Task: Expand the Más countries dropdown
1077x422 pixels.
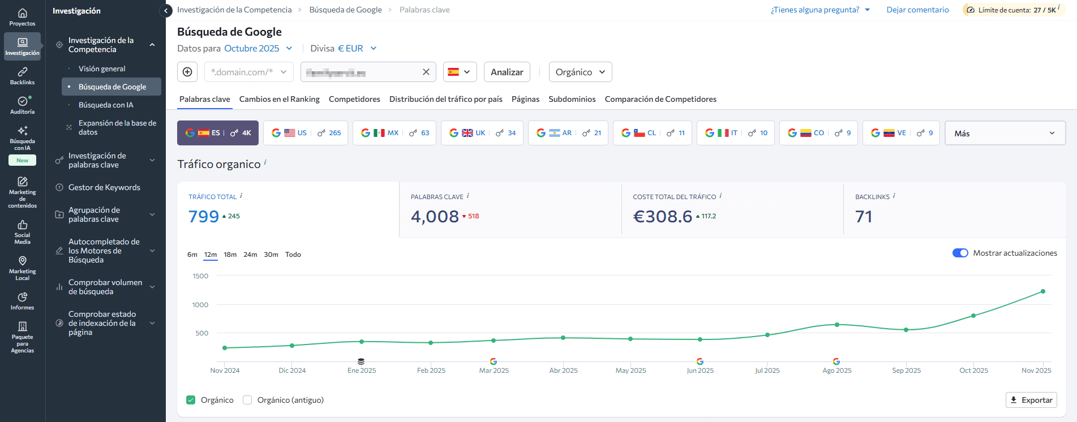Action: [x=1005, y=133]
